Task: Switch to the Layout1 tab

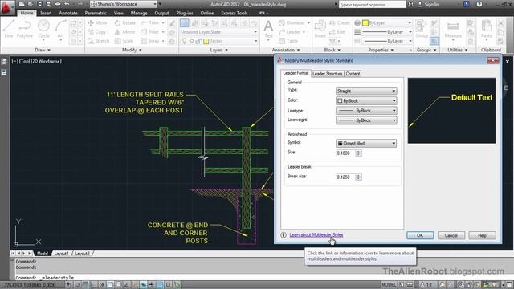Action: point(61,254)
